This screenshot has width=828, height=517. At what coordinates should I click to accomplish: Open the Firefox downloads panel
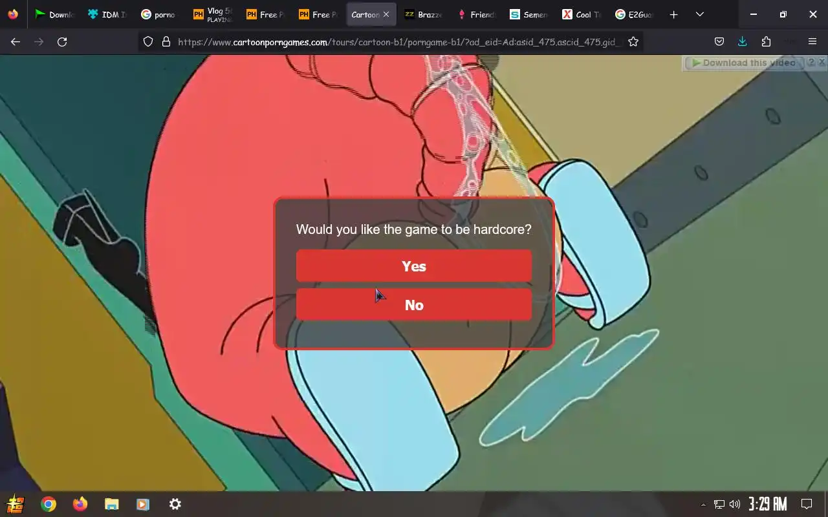tap(743, 41)
